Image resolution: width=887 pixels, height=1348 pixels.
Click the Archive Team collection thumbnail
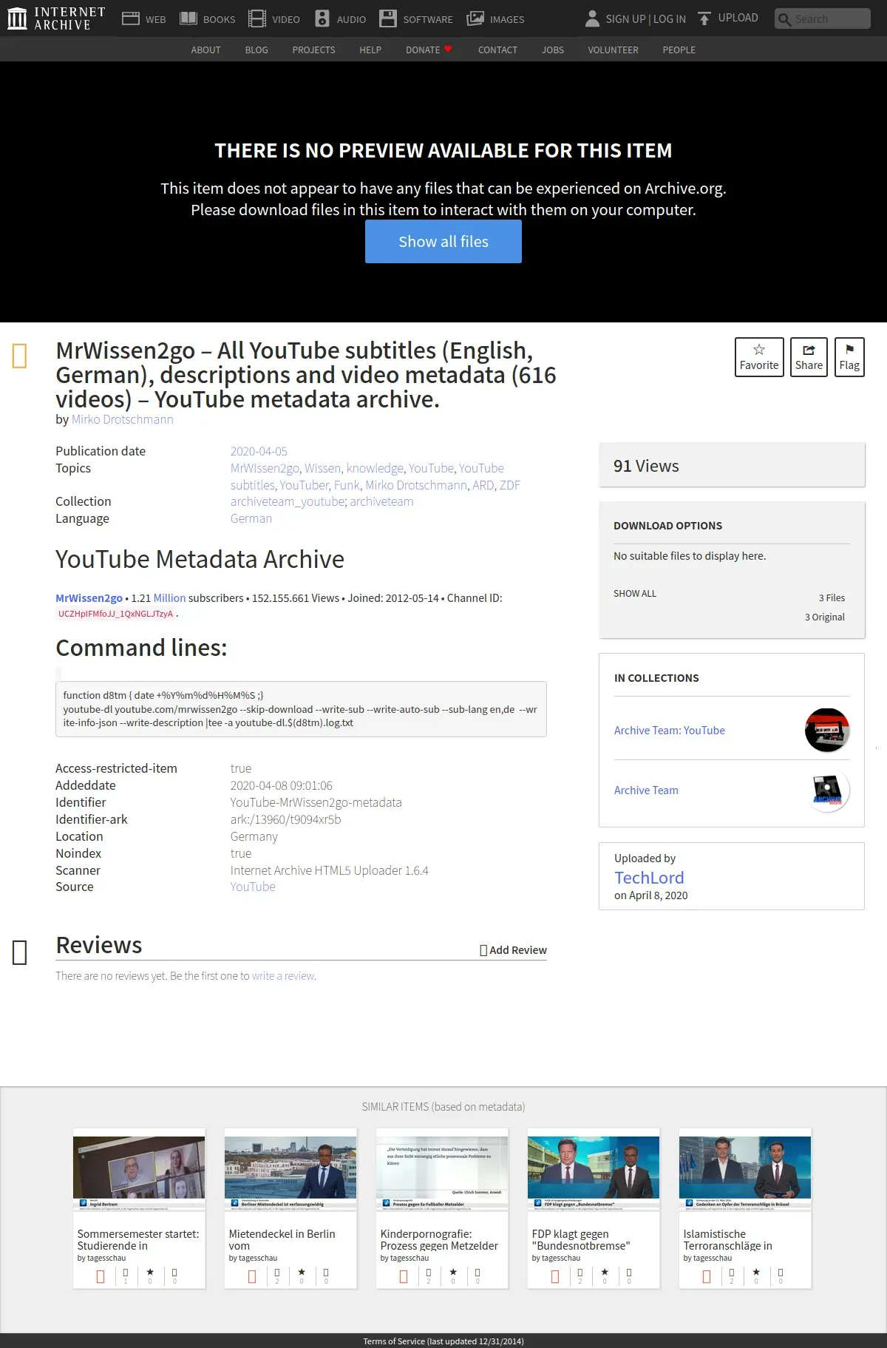[827, 790]
